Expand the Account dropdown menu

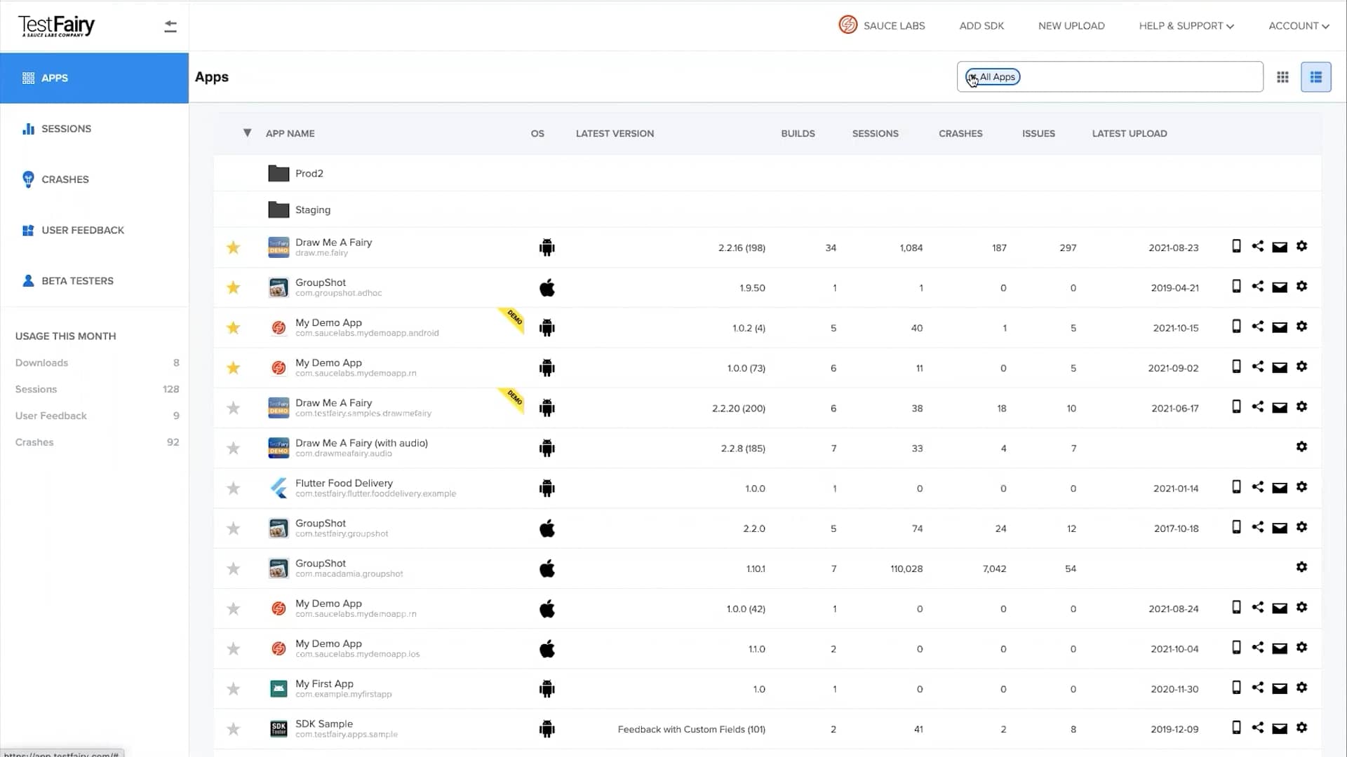(x=1298, y=25)
